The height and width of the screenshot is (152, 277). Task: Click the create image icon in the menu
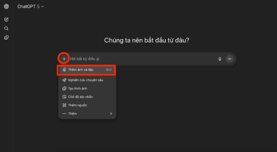coord(64,89)
